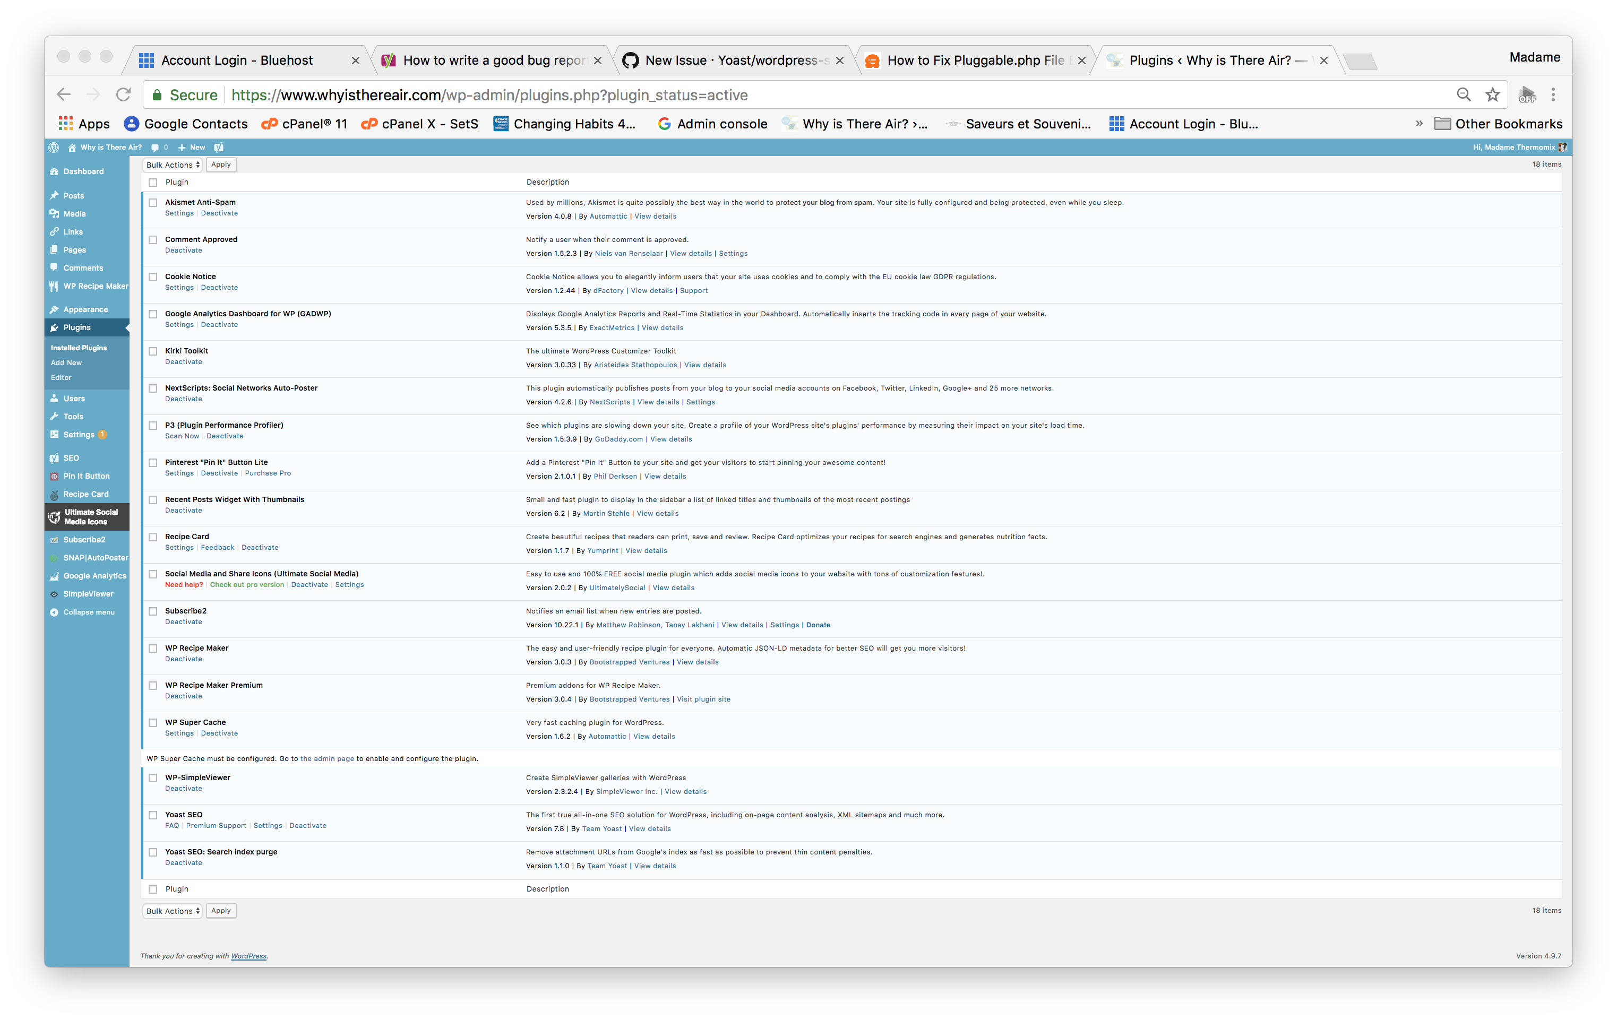
Task: Open the SEO section via its sidebar icon
Action: click(54, 457)
